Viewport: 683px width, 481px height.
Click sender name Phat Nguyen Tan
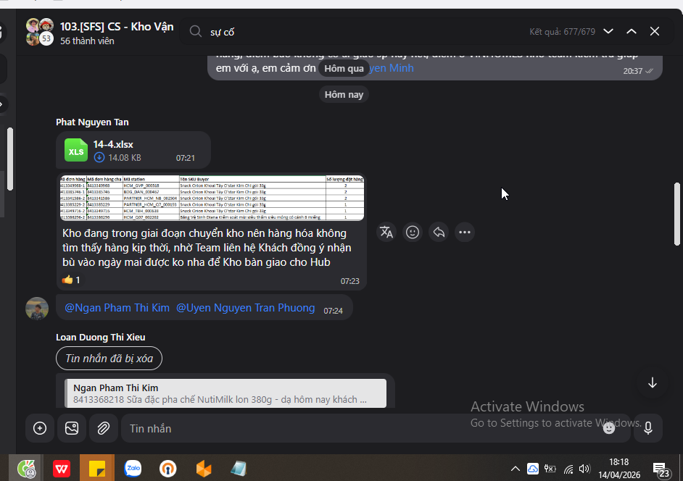(92, 122)
